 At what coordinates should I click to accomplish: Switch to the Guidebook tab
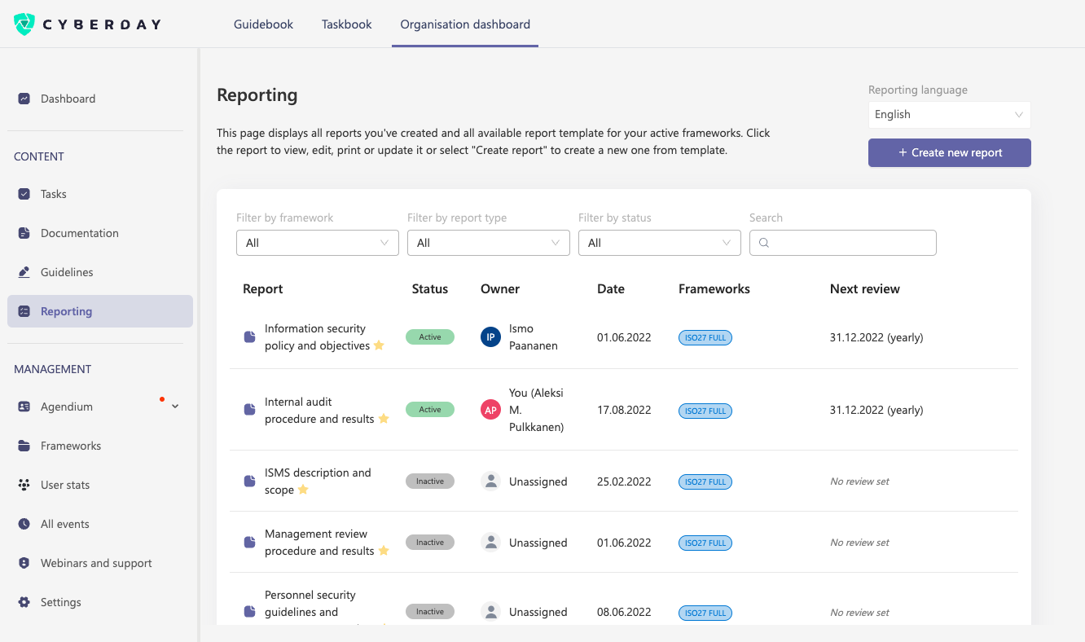click(x=263, y=24)
